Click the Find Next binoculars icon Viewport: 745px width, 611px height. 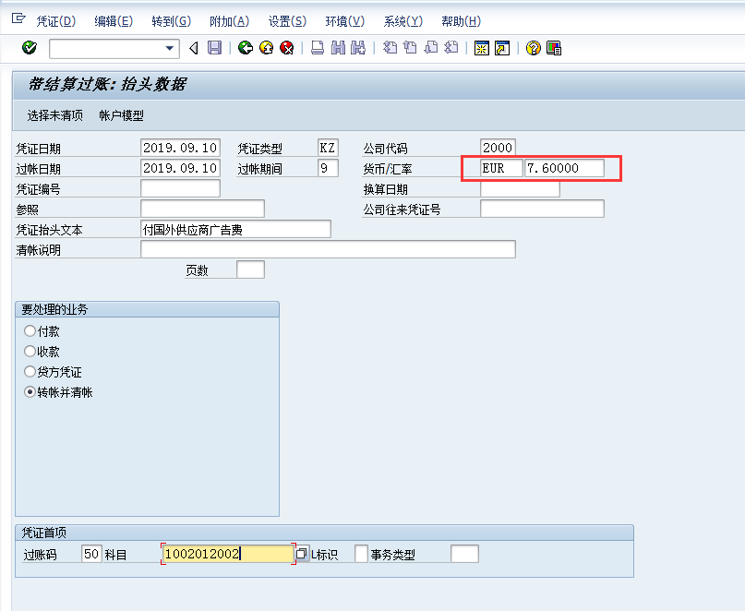coord(358,48)
